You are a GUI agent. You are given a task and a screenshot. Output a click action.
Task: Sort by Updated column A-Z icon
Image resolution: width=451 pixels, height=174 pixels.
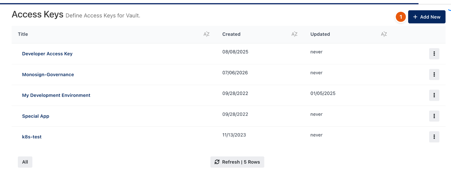tap(384, 34)
